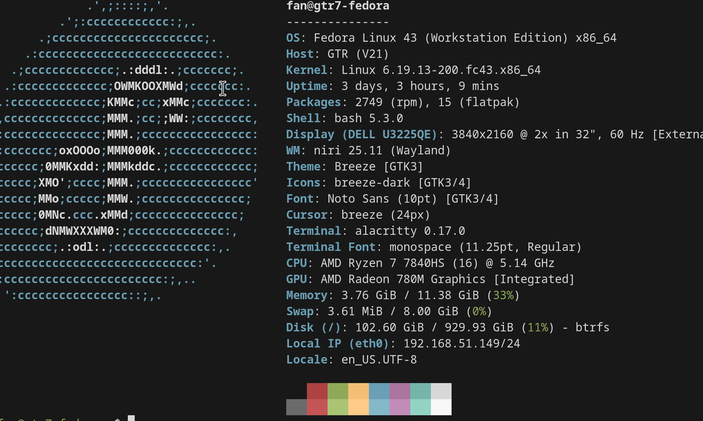This screenshot has height=421, width=703.
Task: Click the 'Terminal: alacritty 0.17.0' line
Action: (376, 231)
